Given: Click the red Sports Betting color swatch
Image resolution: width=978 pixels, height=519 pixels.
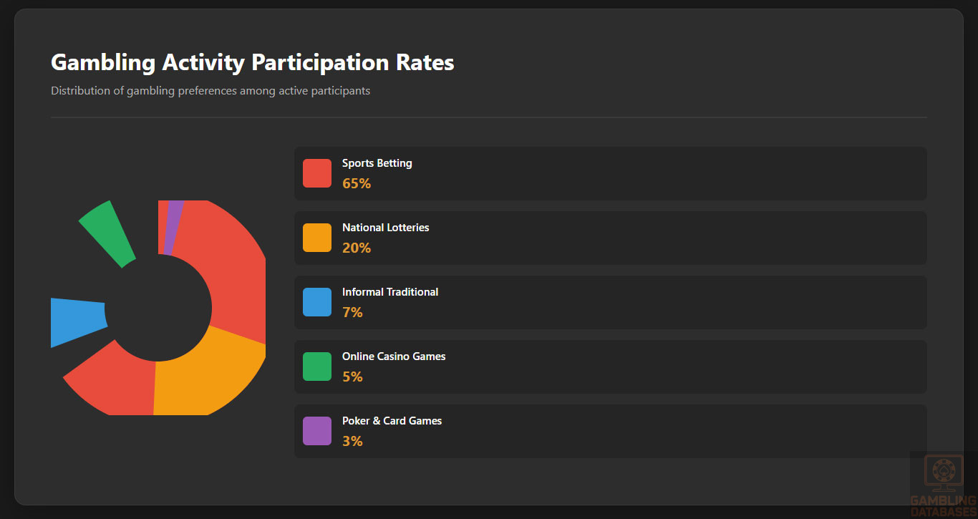Looking at the screenshot, I should pos(316,173).
